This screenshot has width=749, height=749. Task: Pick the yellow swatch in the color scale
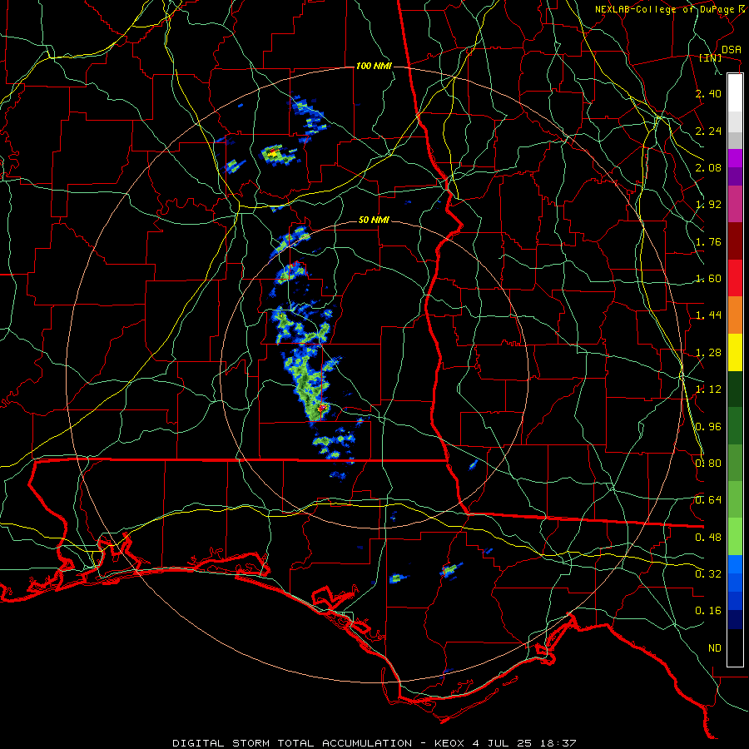(735, 353)
